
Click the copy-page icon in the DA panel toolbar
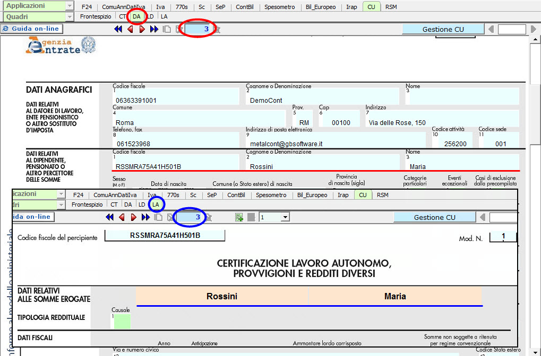coord(167,29)
